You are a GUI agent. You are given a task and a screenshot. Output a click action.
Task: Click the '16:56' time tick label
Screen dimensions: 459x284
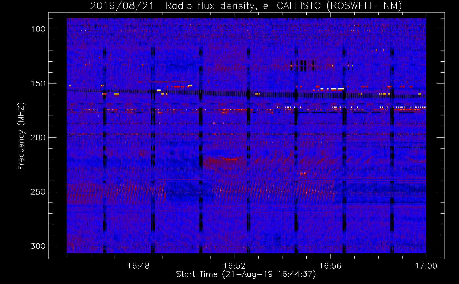(x=330, y=266)
